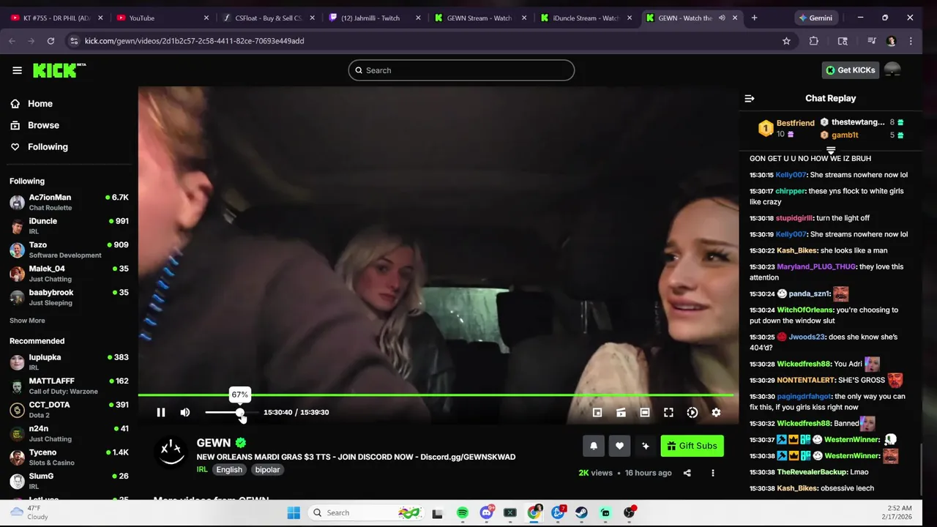This screenshot has height=527, width=937.
Task: Focus the Kick search field
Action: click(x=461, y=70)
